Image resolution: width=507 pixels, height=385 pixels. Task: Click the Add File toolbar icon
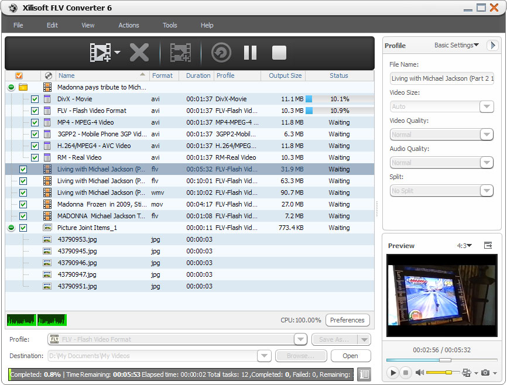pos(101,53)
